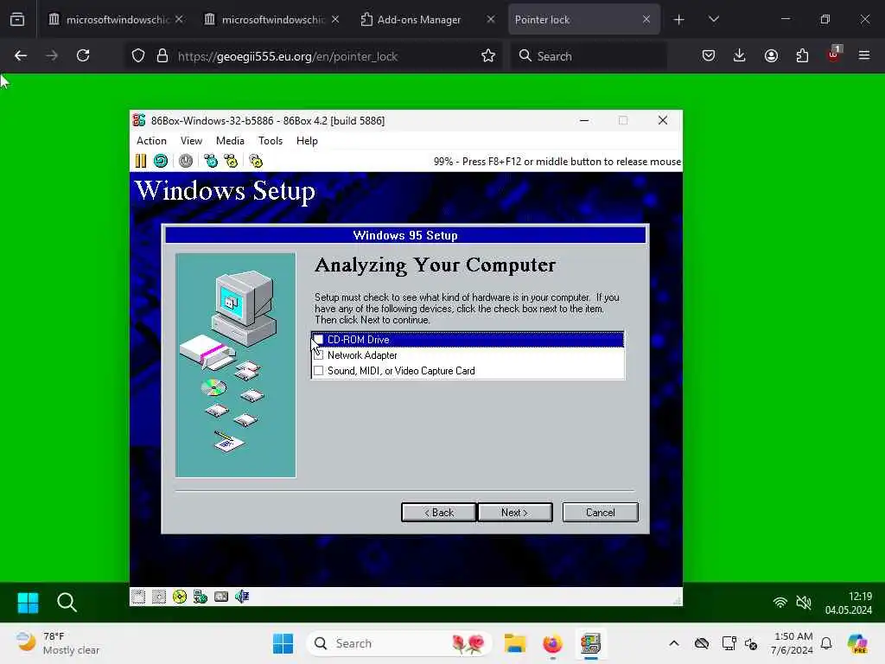Screen dimensions: 885x664
Task: Click the sound speaker status bar icon
Action: pyautogui.click(x=242, y=597)
